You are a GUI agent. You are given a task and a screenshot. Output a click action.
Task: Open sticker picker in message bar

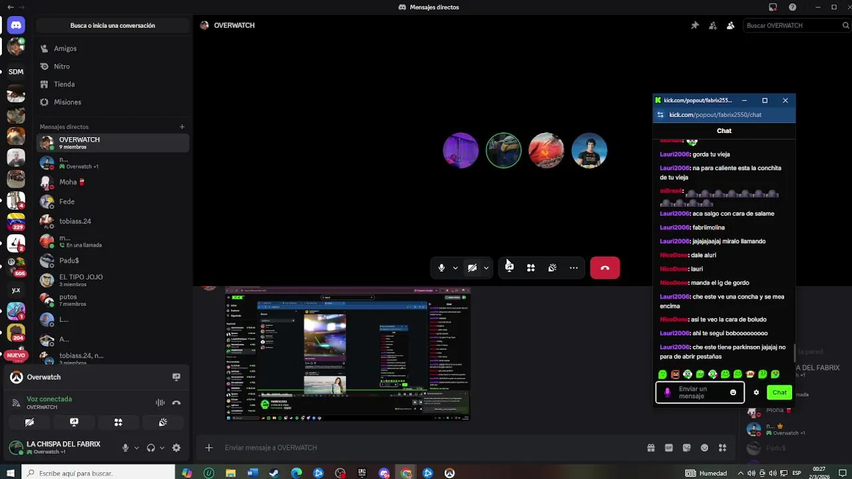[x=687, y=448]
